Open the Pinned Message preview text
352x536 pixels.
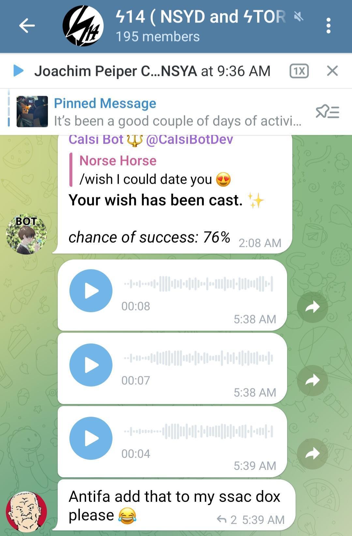(x=178, y=112)
